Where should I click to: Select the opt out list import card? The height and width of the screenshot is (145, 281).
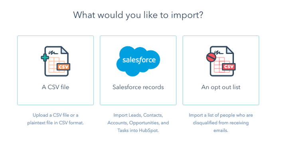point(221,70)
